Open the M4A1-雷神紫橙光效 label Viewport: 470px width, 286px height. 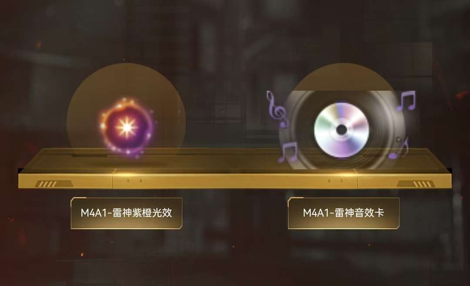tap(127, 213)
